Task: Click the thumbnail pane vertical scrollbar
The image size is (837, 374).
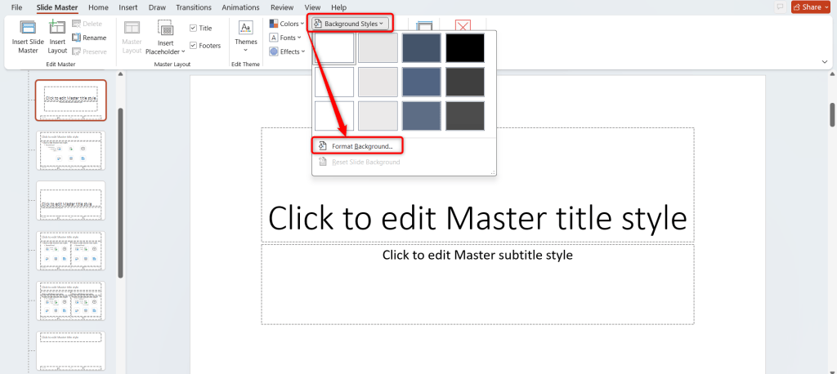Action: click(x=121, y=193)
